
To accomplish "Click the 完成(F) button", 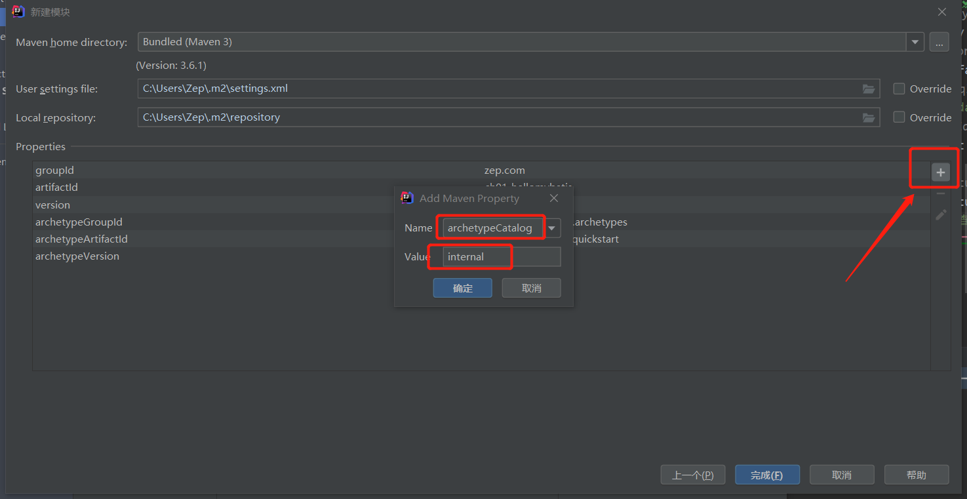I will (x=767, y=475).
